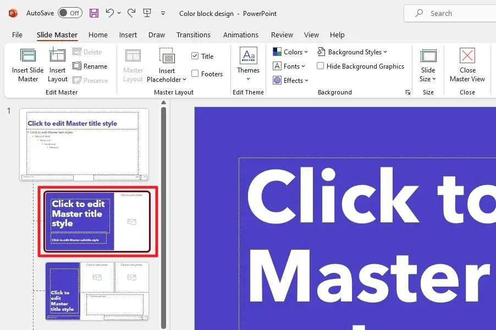Select the View tab
496x330 pixels.
pos(311,35)
